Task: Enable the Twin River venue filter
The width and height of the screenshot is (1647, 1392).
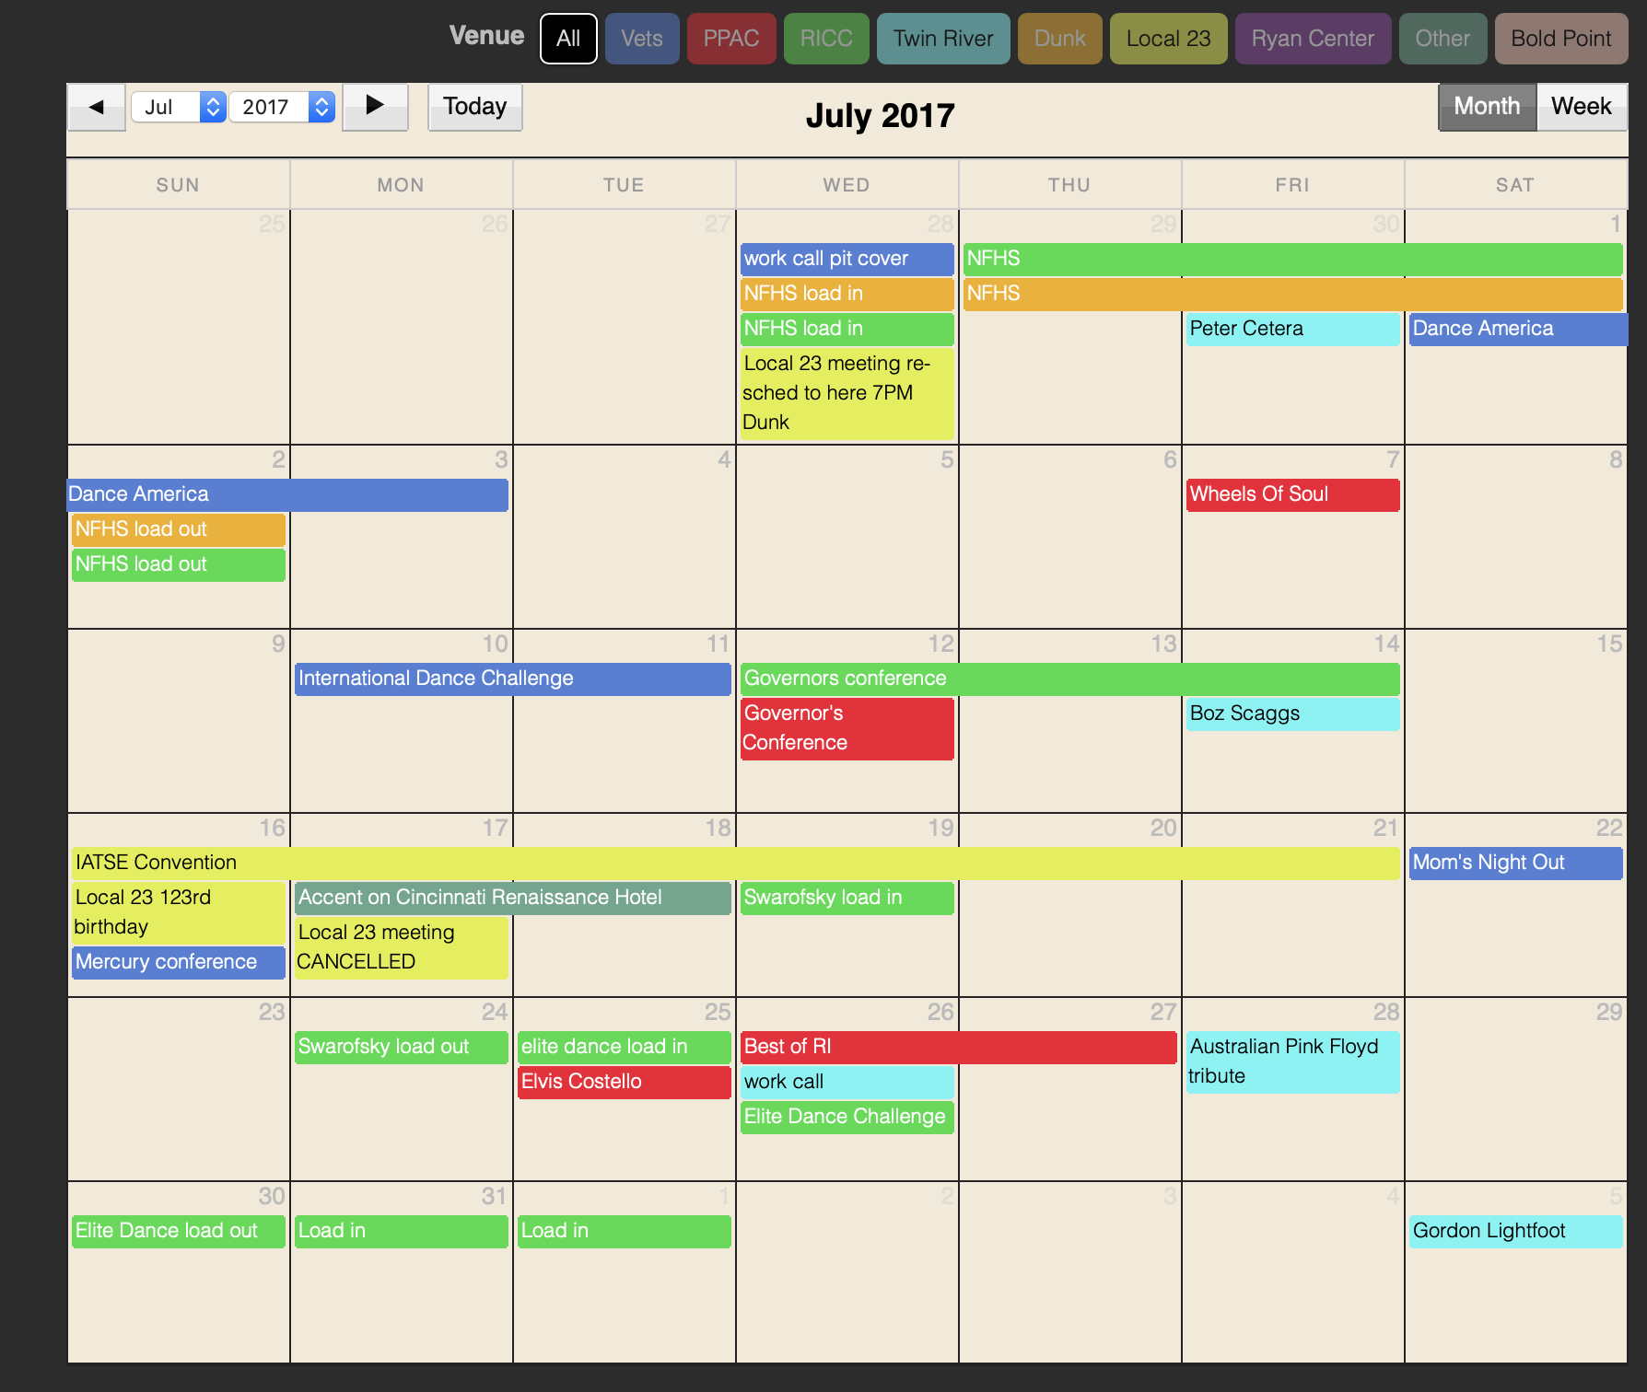Action: [942, 39]
